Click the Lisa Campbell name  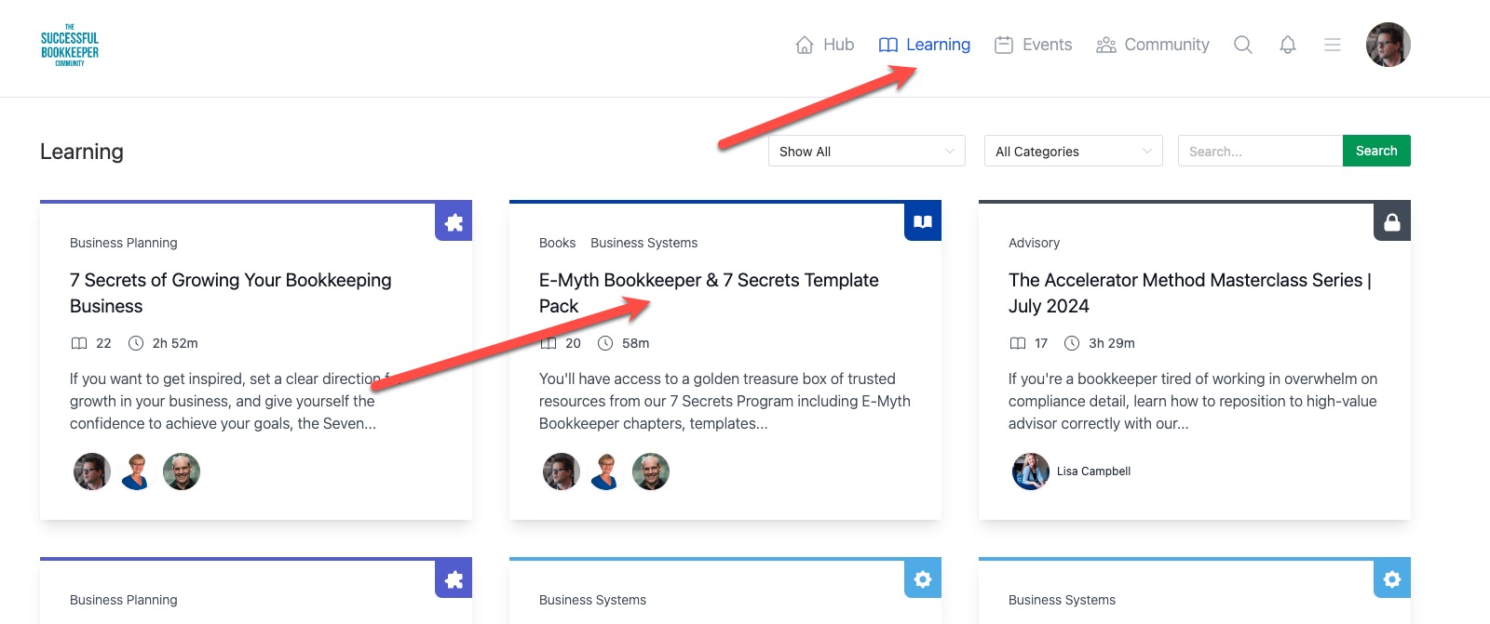pos(1093,471)
